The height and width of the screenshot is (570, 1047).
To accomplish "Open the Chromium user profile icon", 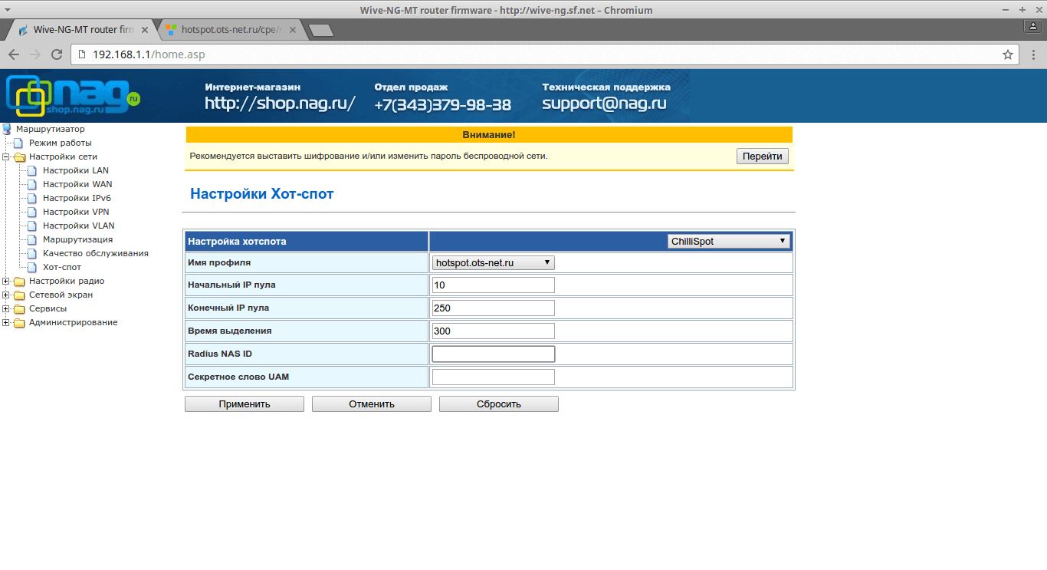I will (x=1033, y=26).
